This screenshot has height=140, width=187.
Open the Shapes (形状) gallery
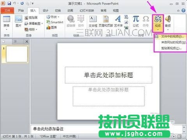[52, 17]
